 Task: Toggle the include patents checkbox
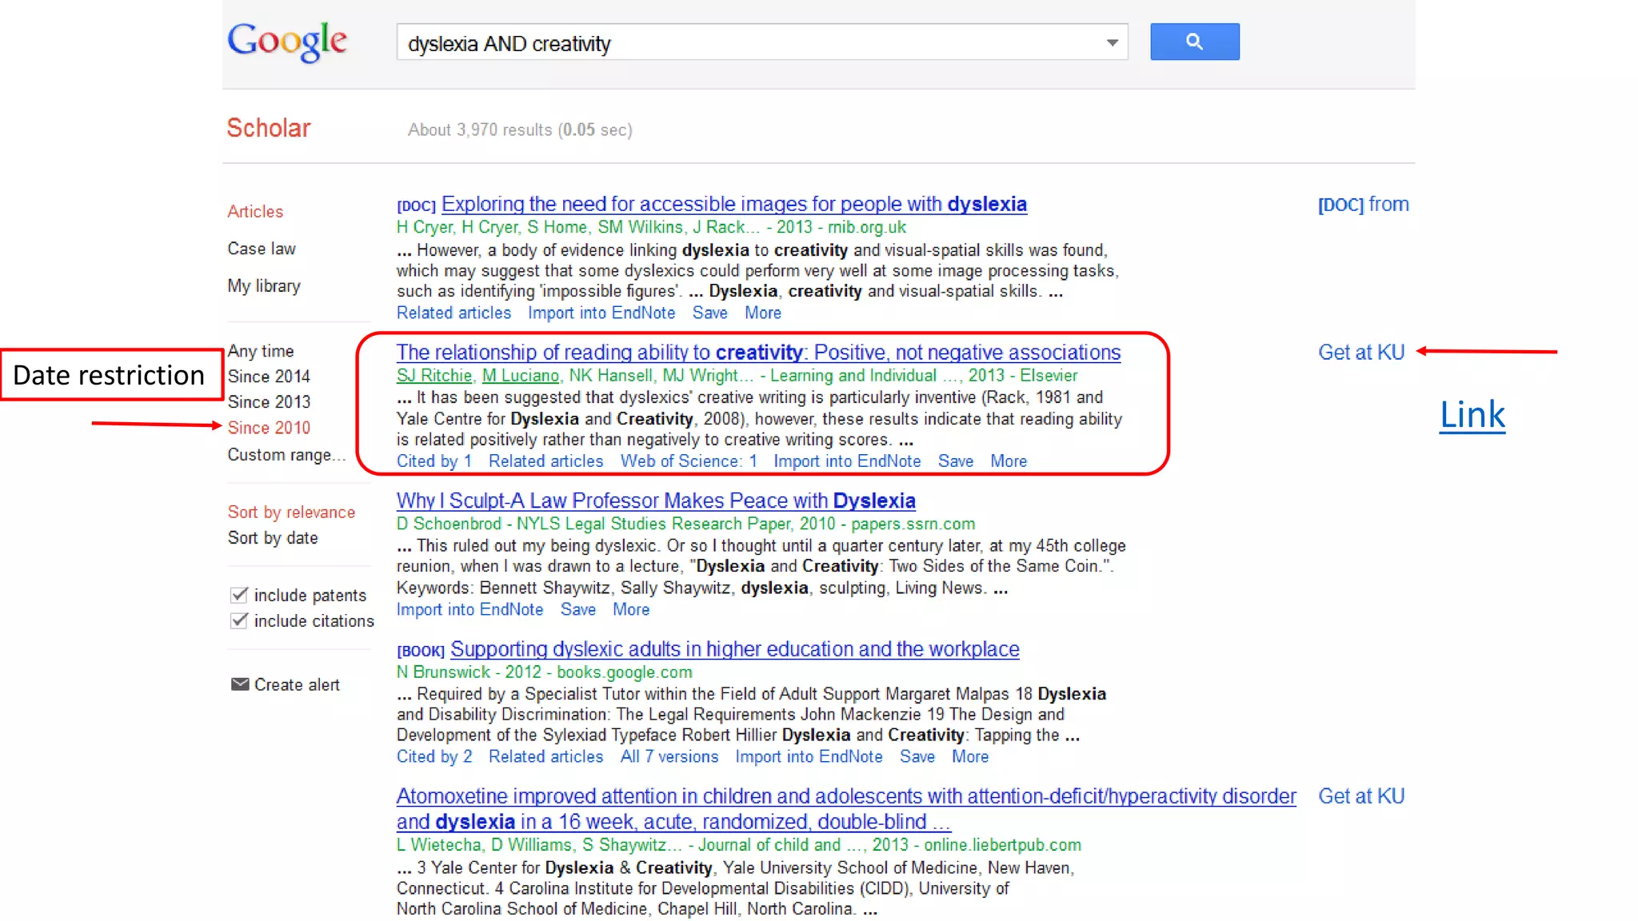pos(238,595)
